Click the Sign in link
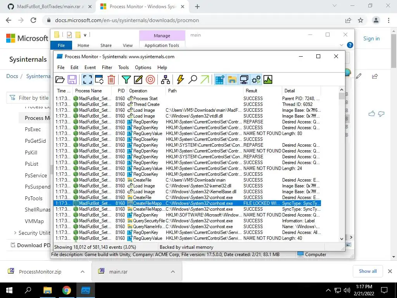The width and height of the screenshot is (397, 298). pyautogui.click(x=371, y=38)
